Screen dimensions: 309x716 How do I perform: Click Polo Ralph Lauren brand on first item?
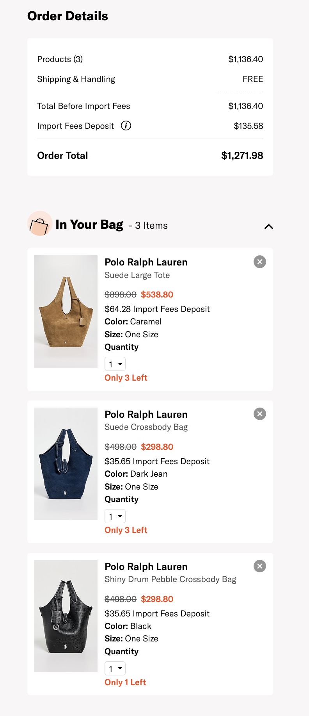point(146,262)
